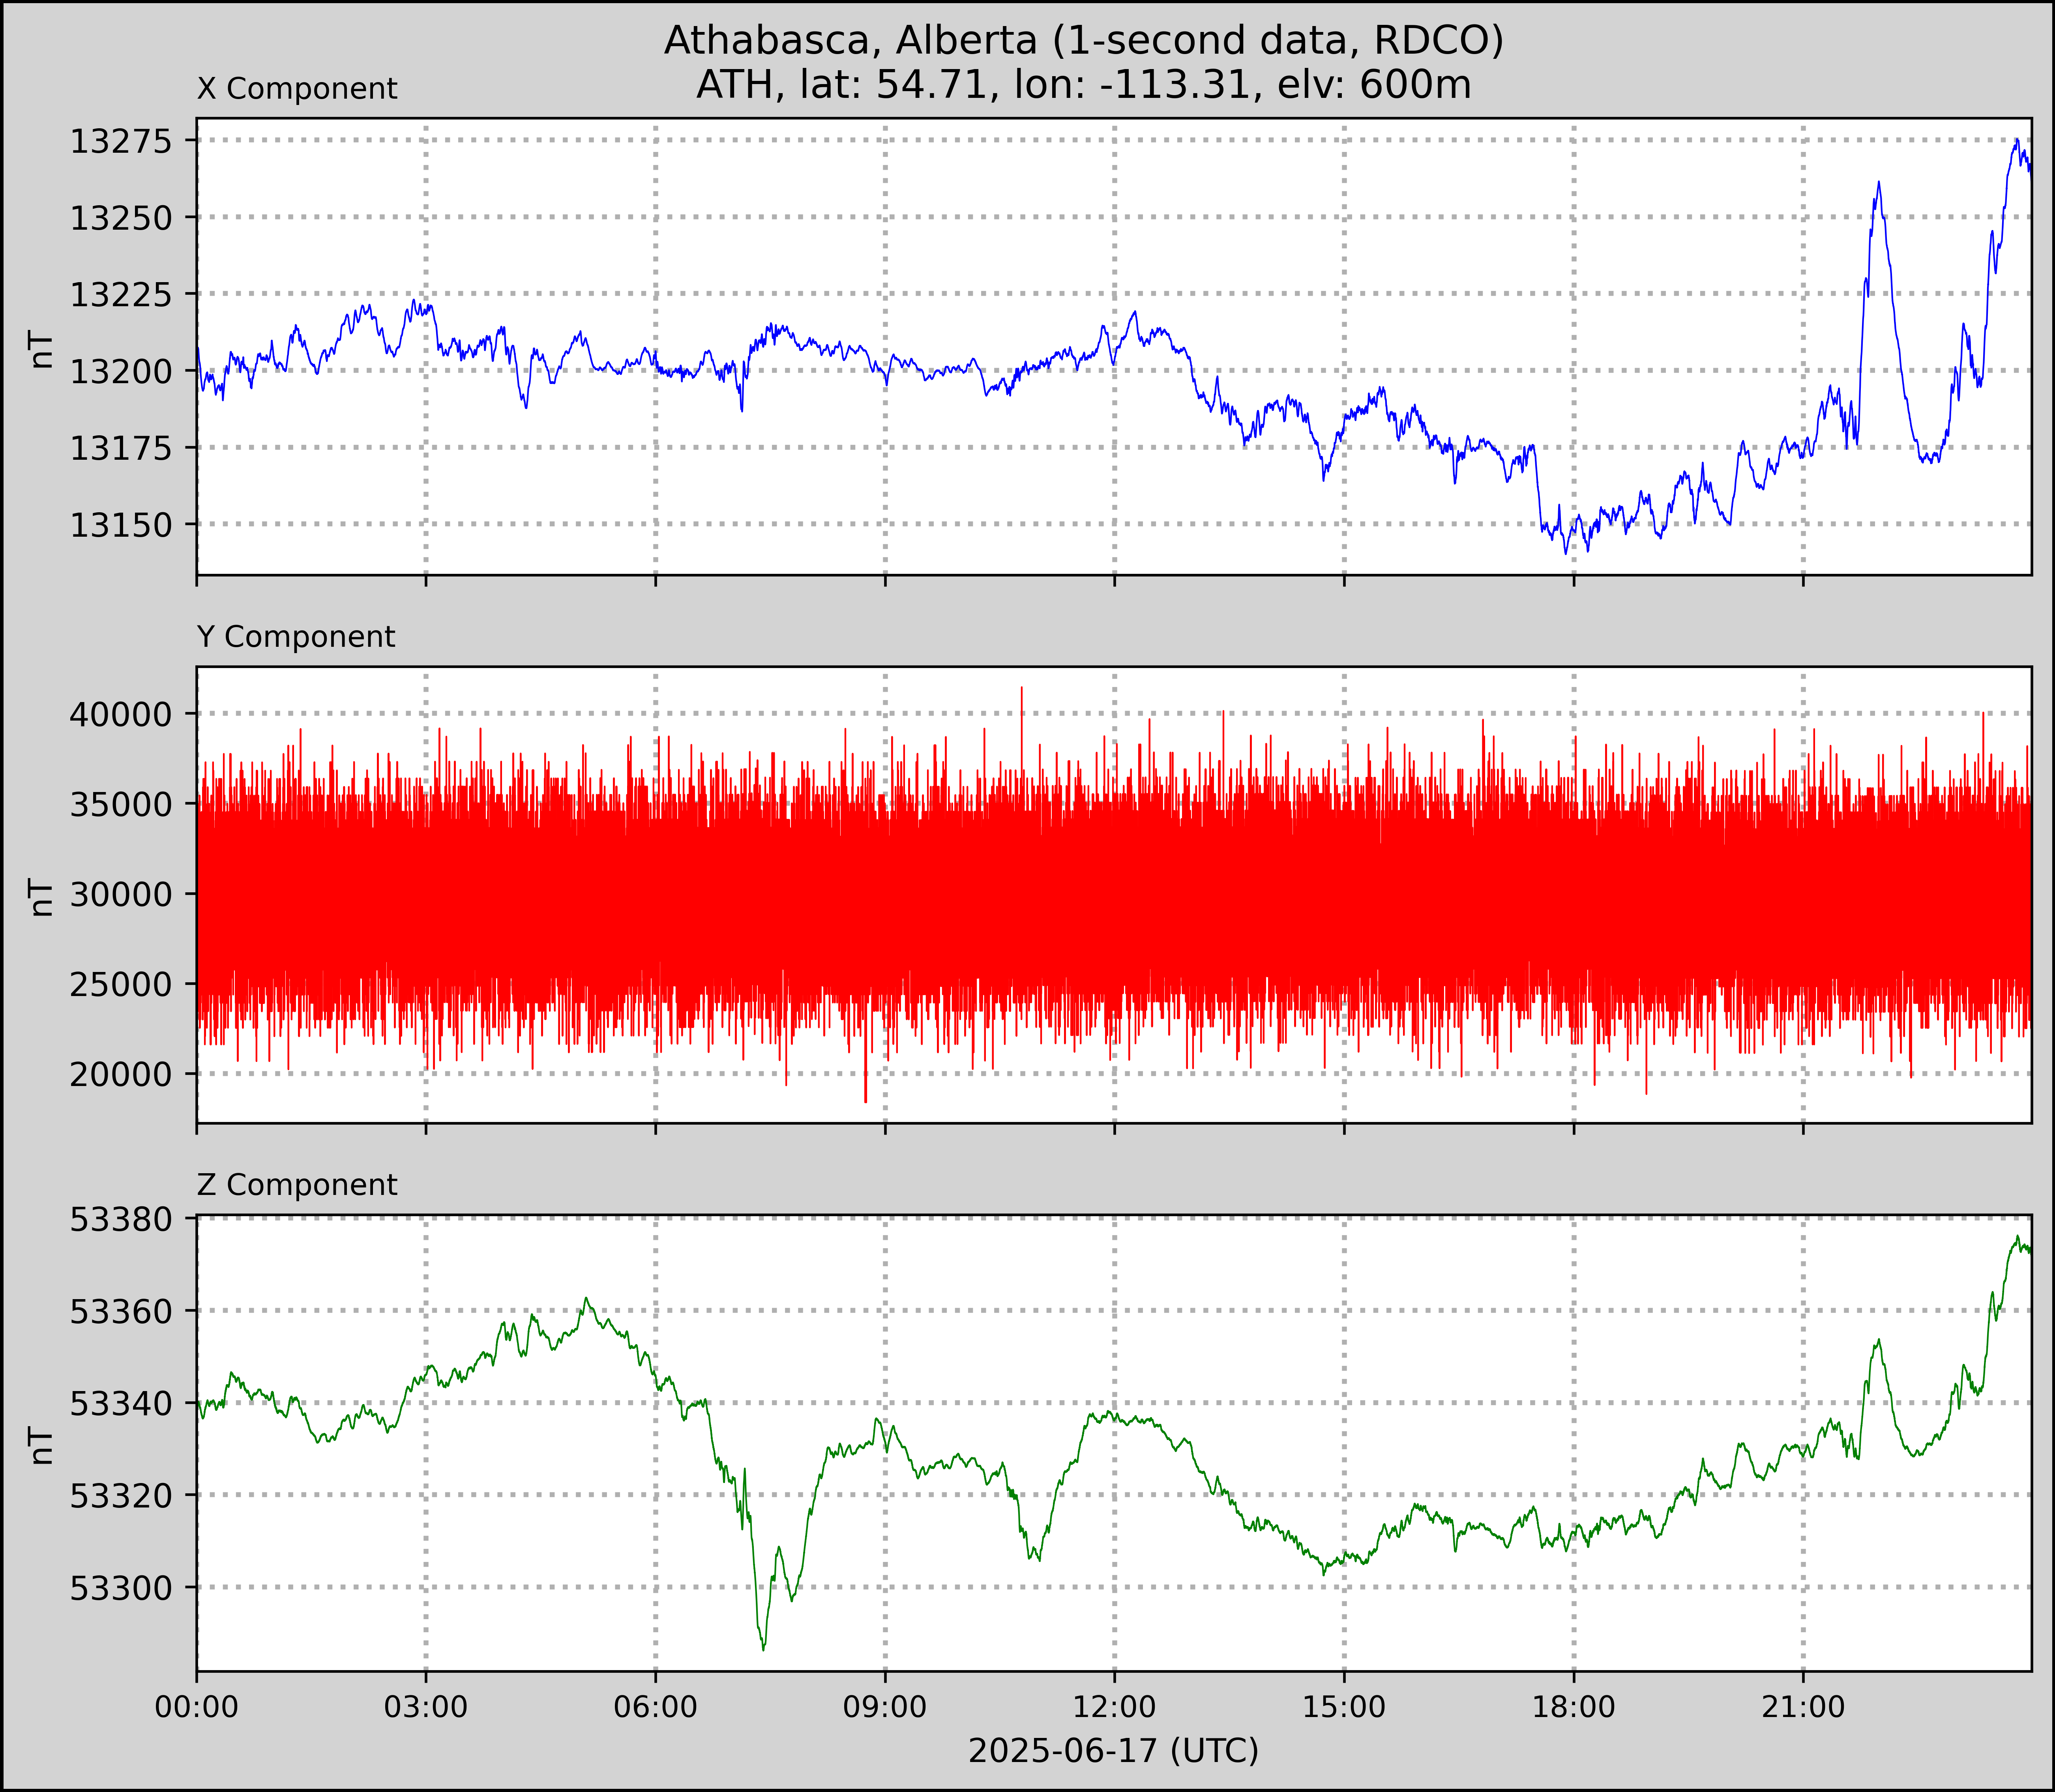
Task: Click the X component peak near 21:55
Action: coord(1879,183)
